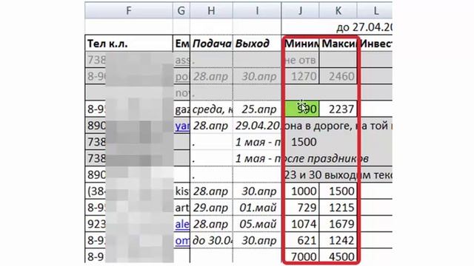Select cell with value 2237
This screenshot has height=266, width=474.
click(338, 109)
